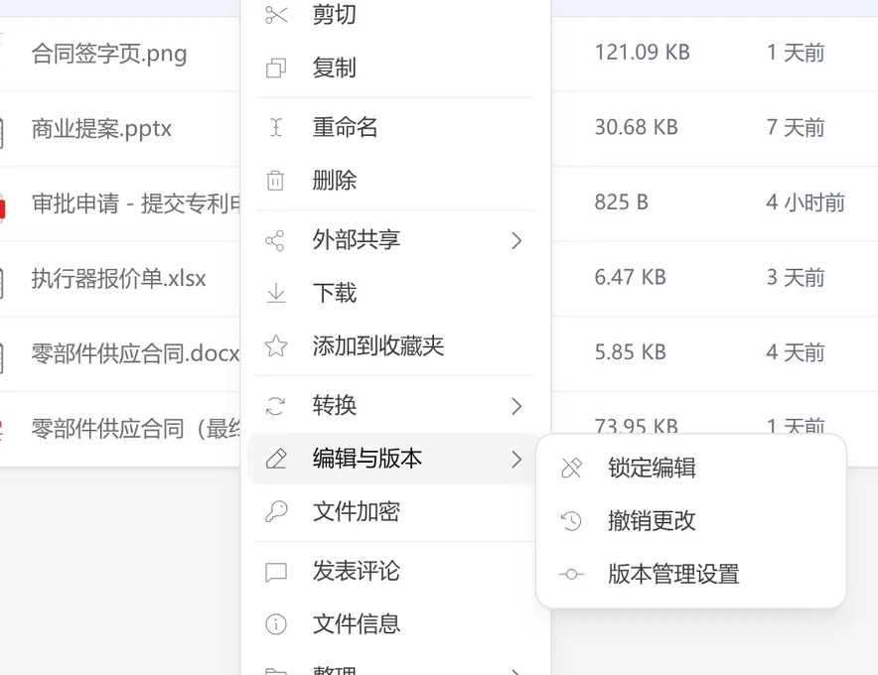Open 版本管理设置 in the submenu

click(x=691, y=575)
